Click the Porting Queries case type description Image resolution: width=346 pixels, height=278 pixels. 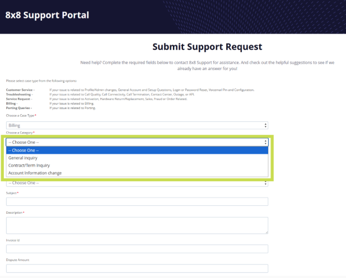point(72,107)
